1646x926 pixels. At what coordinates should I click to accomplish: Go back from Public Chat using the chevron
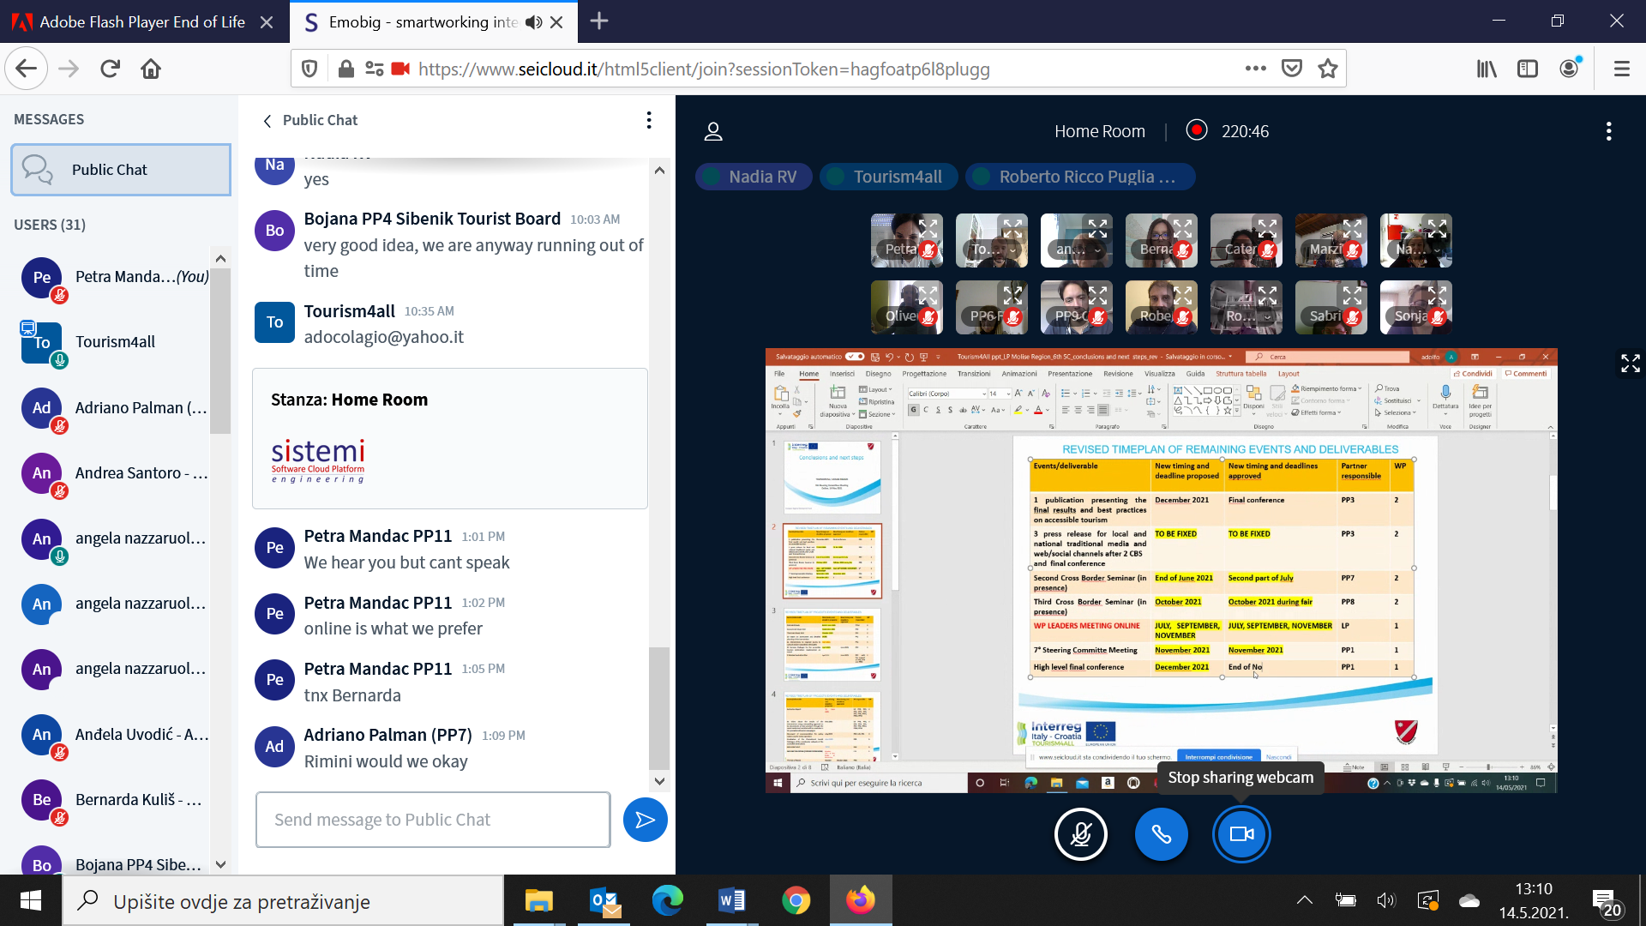(267, 121)
